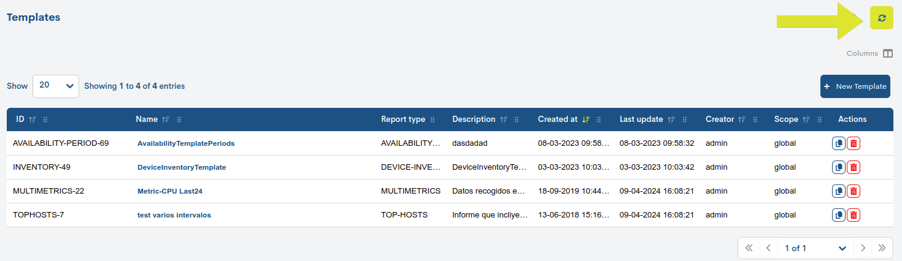Grab the Description column drag handle

coord(517,119)
